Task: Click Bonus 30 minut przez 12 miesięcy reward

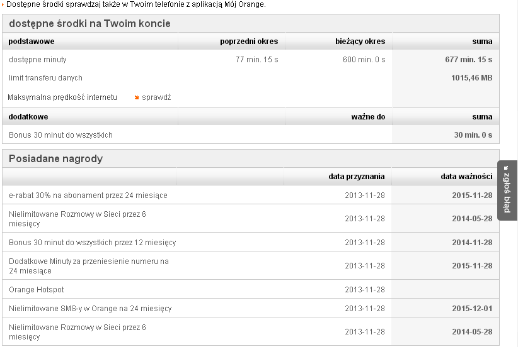Action: coord(93,243)
